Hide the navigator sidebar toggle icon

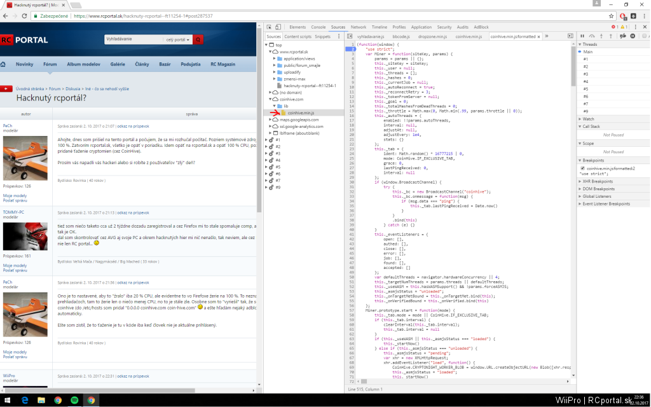[x=350, y=36]
